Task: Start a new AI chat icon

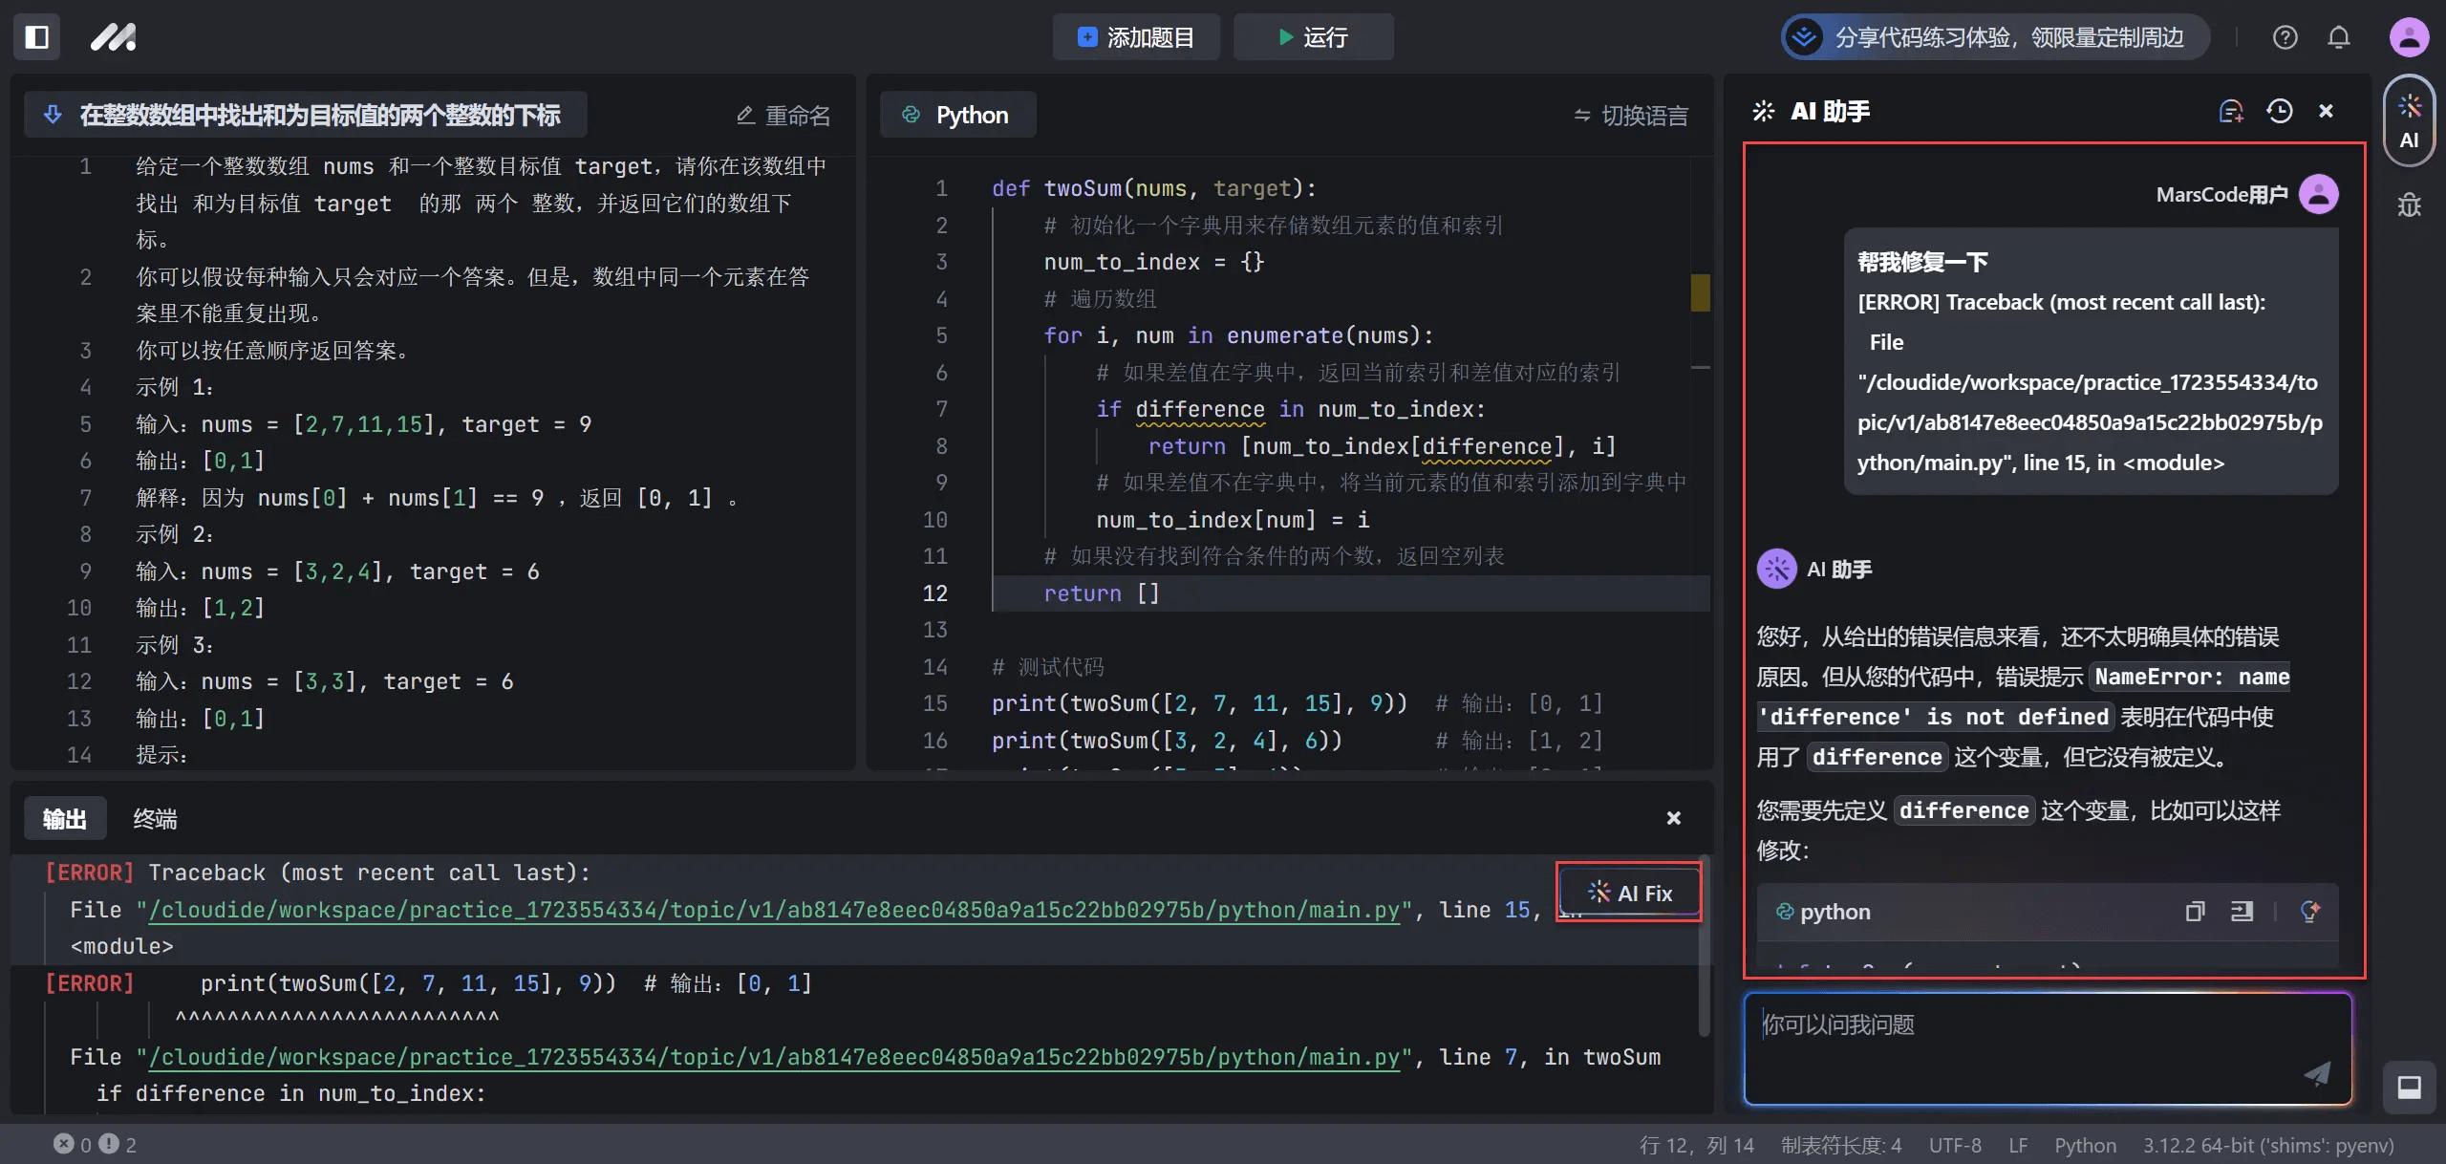Action: pyautogui.click(x=2230, y=112)
